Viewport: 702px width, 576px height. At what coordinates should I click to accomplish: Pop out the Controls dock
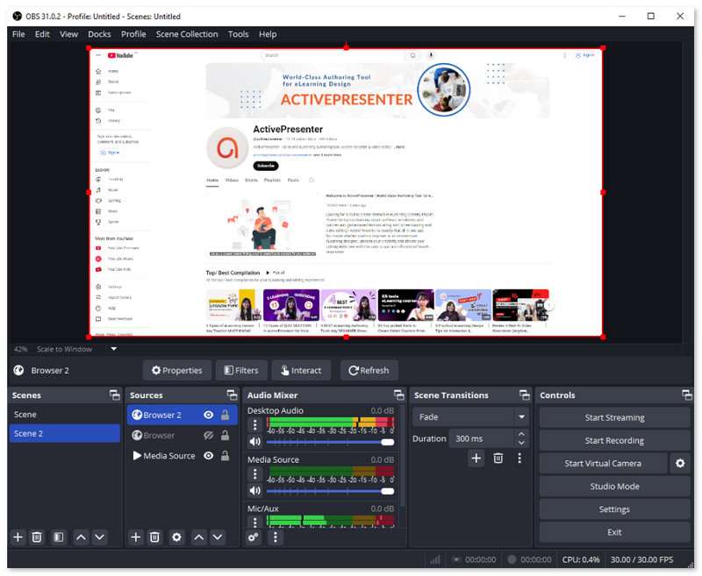click(687, 395)
